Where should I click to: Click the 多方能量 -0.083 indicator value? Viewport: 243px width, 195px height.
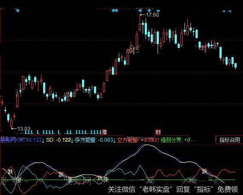[94, 140]
